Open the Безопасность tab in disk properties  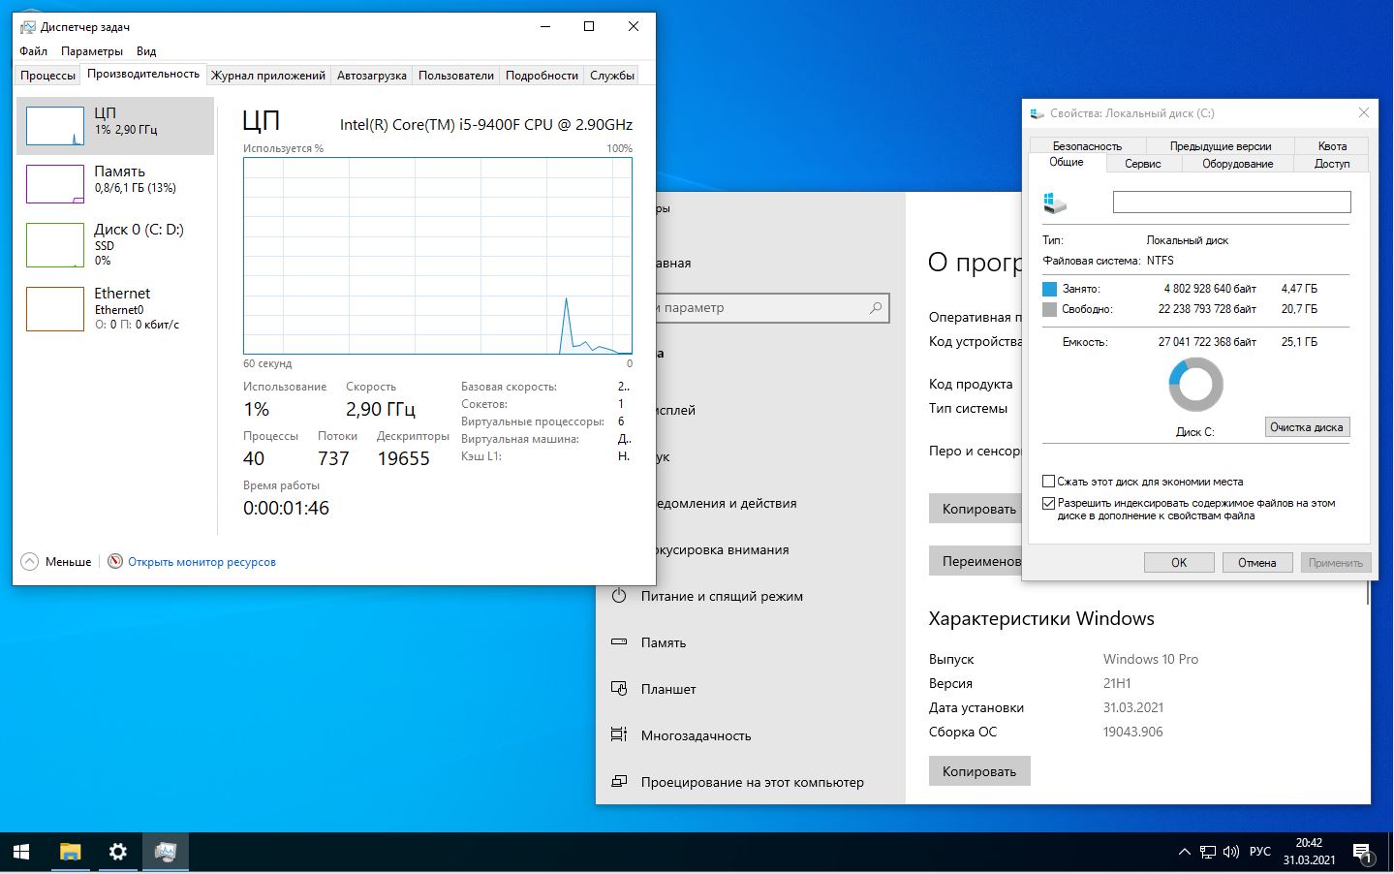coord(1087,145)
